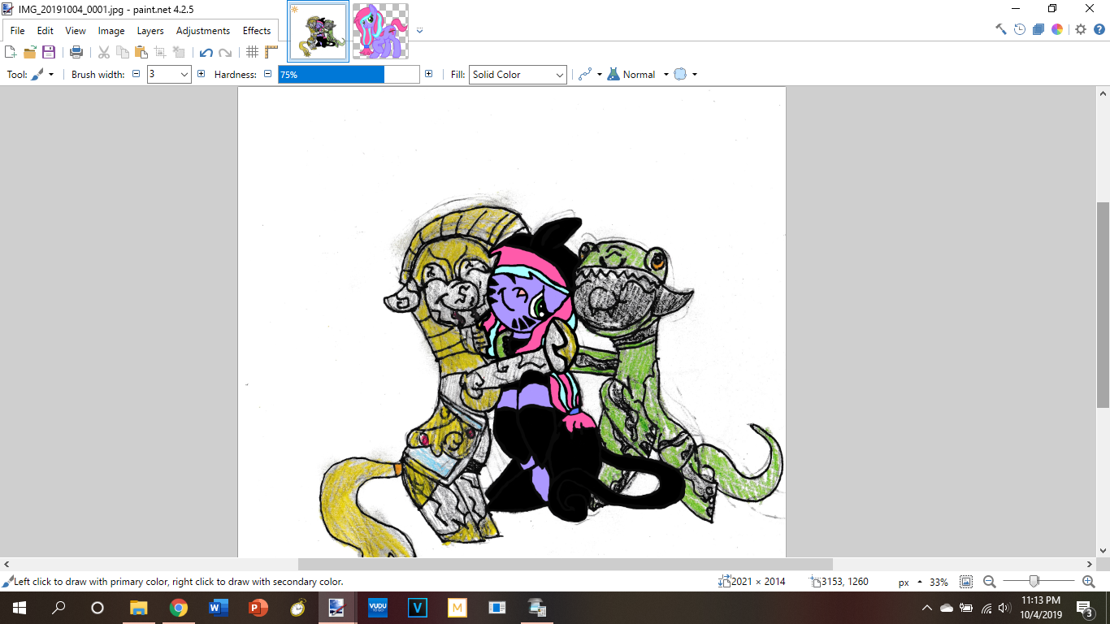Decrease brush width with the minus button
Screen dimensions: 1110x624
[137, 74]
